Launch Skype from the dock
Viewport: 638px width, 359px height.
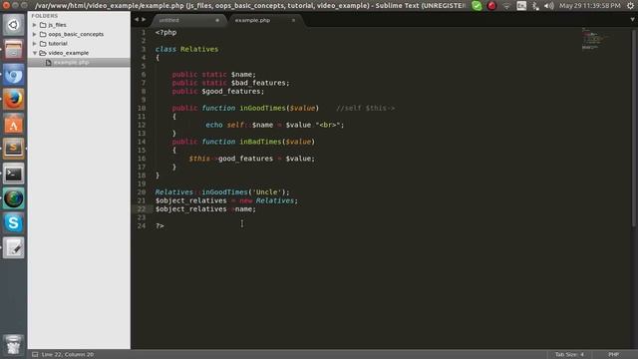[x=13, y=223]
